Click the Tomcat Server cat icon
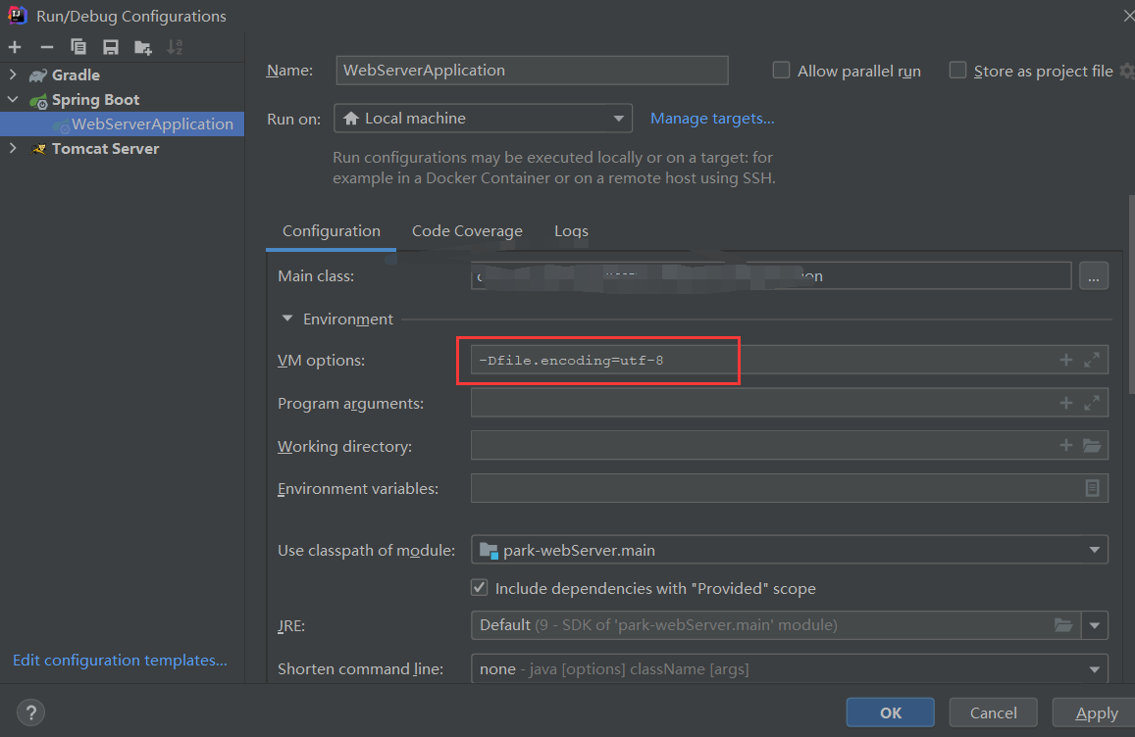The height and width of the screenshot is (737, 1135). point(38,149)
